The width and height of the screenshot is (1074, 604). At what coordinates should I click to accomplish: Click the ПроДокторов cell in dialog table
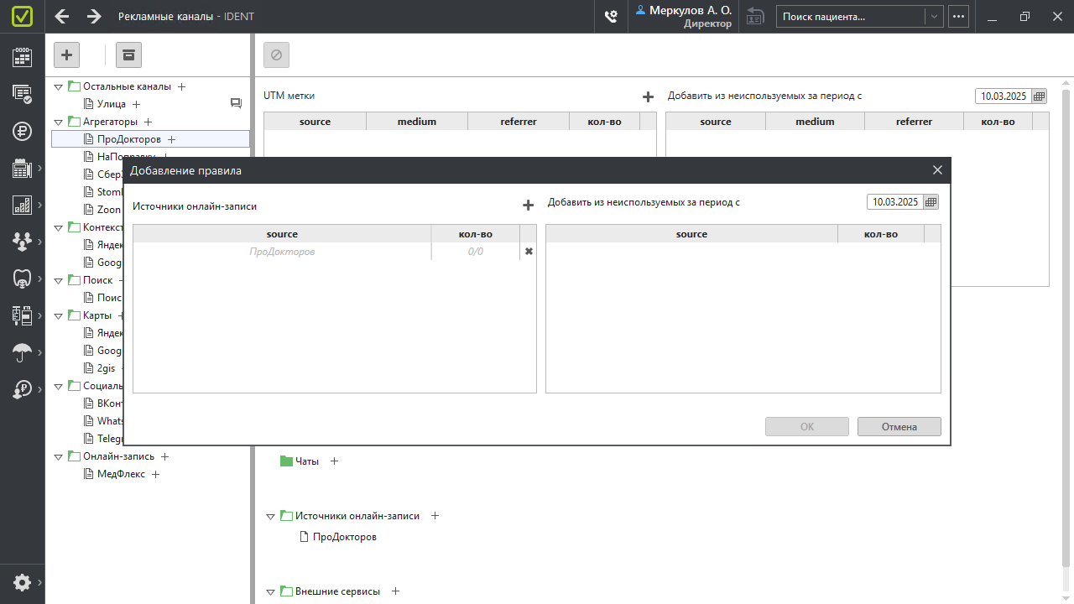(282, 252)
